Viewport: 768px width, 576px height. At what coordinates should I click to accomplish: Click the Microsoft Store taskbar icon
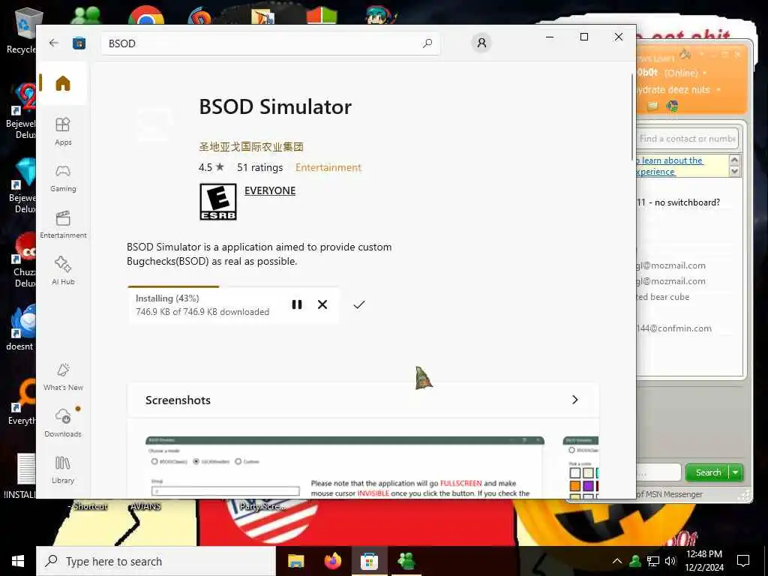point(369,561)
